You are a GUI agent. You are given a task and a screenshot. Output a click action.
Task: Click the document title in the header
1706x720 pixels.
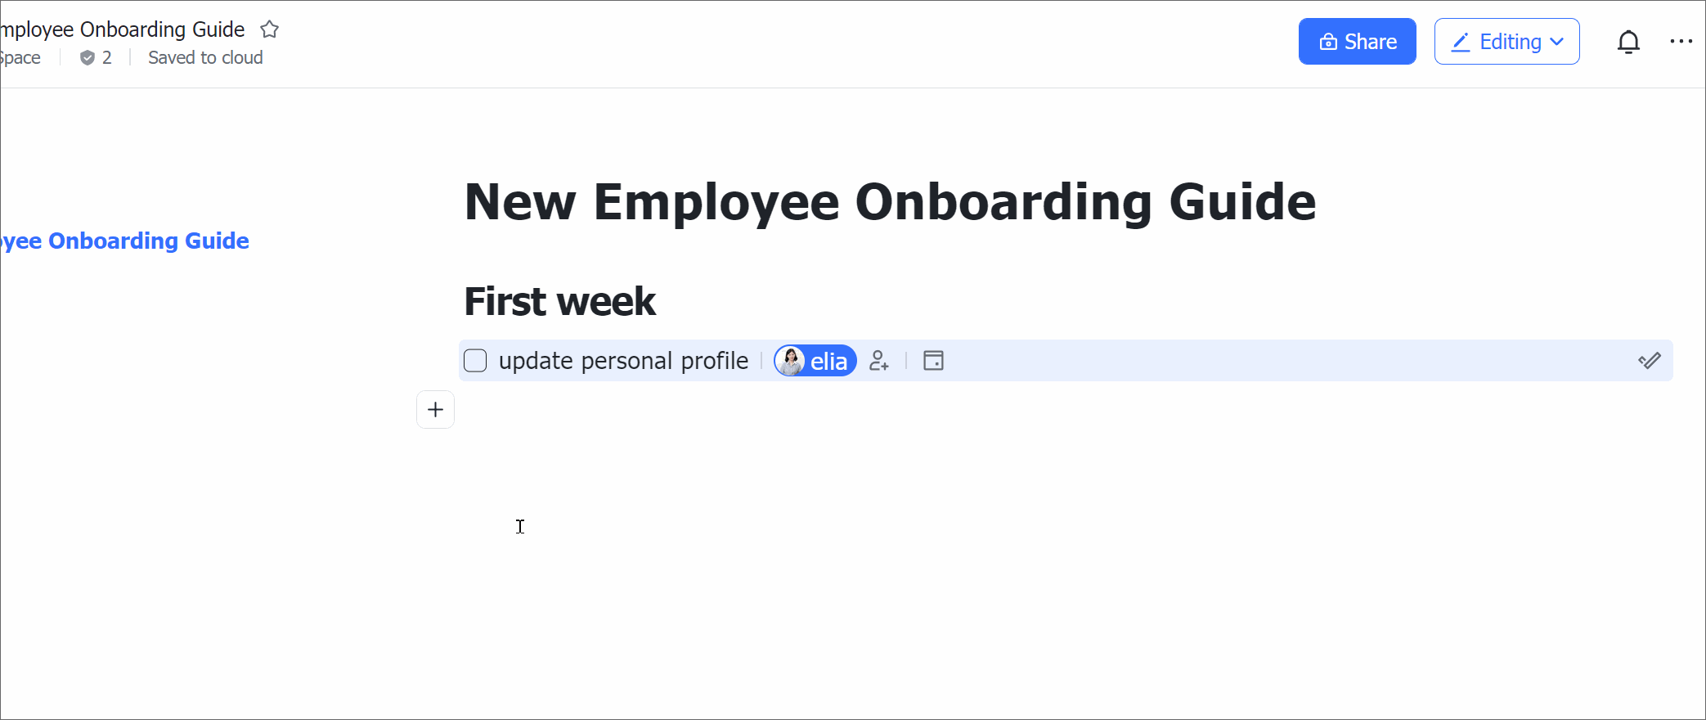123,29
